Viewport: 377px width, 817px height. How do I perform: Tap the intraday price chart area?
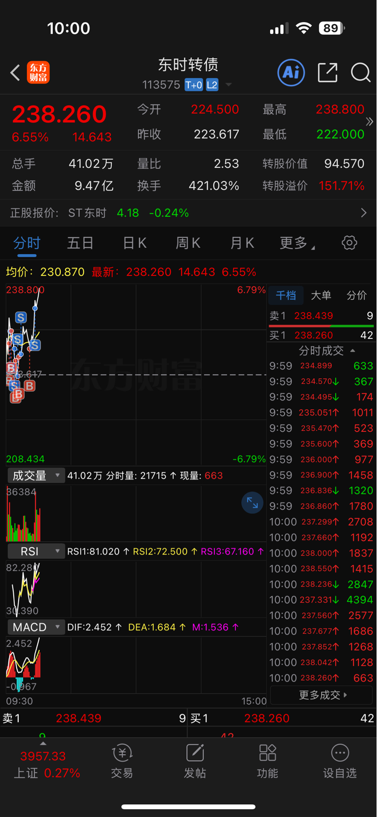pos(136,374)
